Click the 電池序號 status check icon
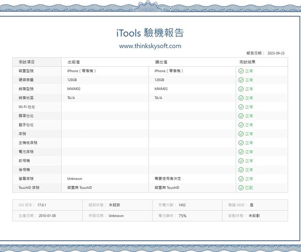Viewport: 301px width, 252px height. 241,152
